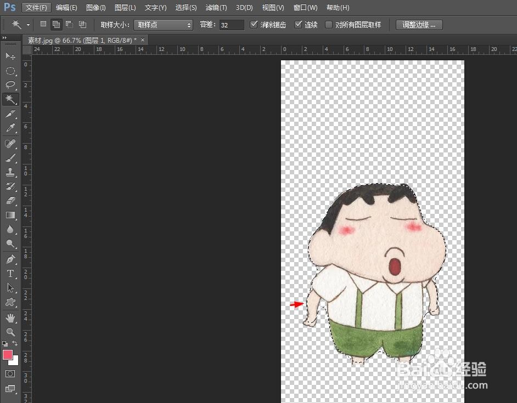517x403 pixels.
Task: Select the Healing Brush tool
Action: (x=10, y=144)
